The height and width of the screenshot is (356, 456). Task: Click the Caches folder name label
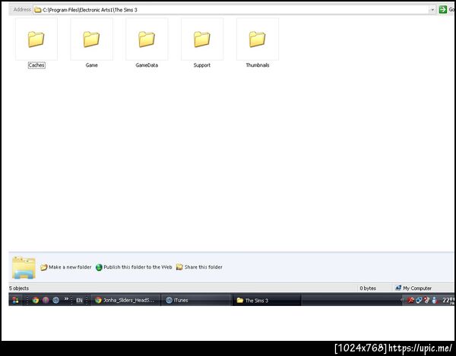36,65
